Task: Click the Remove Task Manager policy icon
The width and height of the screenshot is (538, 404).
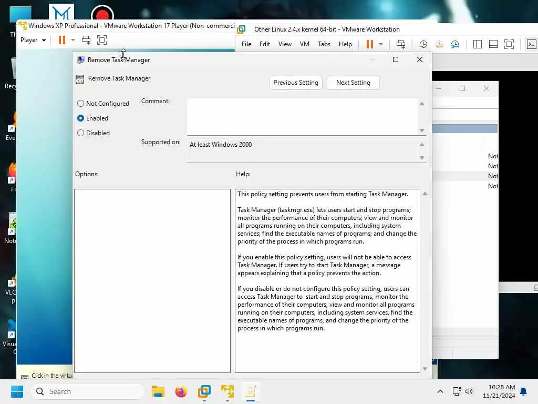Action: [80, 79]
